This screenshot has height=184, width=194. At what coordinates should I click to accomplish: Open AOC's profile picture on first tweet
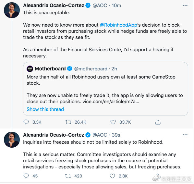click(x=12, y=10)
